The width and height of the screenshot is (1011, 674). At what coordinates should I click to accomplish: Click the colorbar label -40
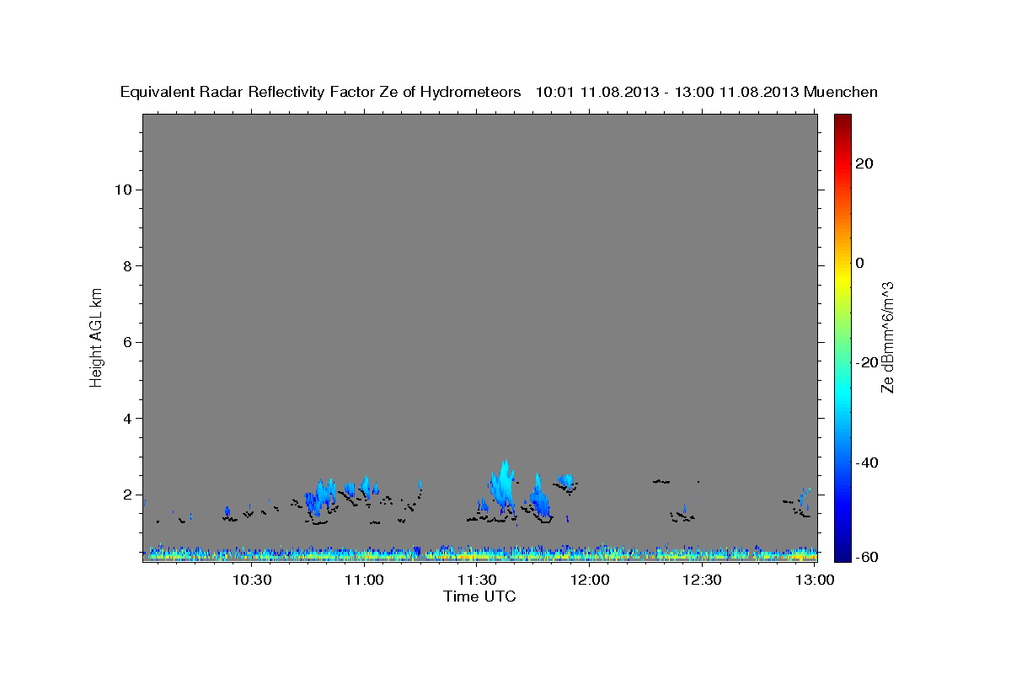tap(869, 463)
